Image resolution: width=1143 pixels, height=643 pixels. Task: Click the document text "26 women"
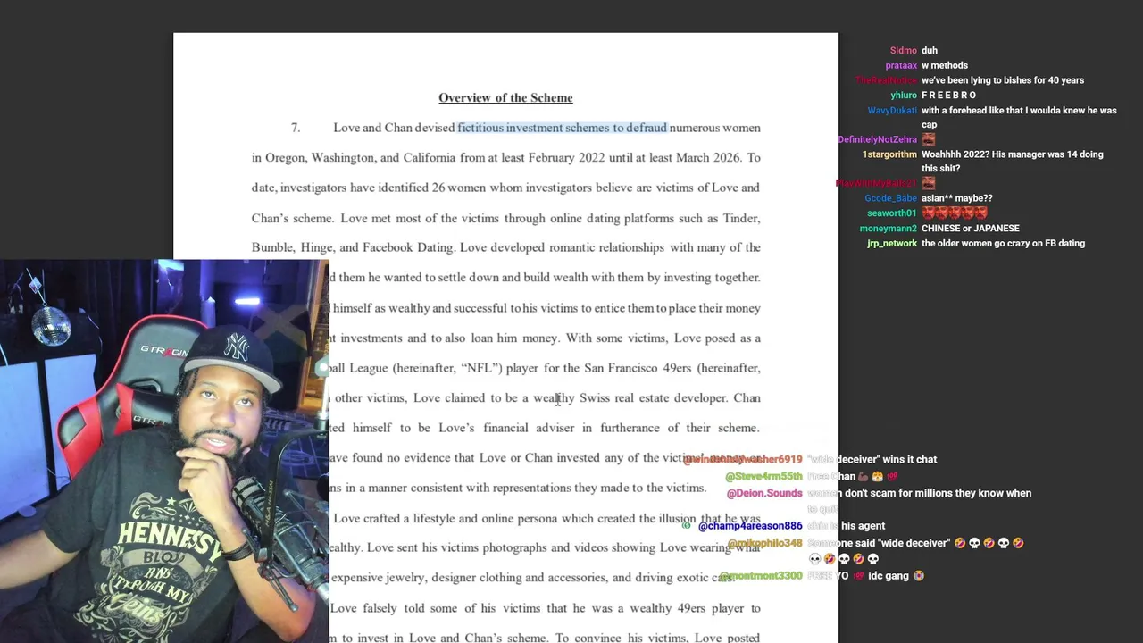point(458,188)
